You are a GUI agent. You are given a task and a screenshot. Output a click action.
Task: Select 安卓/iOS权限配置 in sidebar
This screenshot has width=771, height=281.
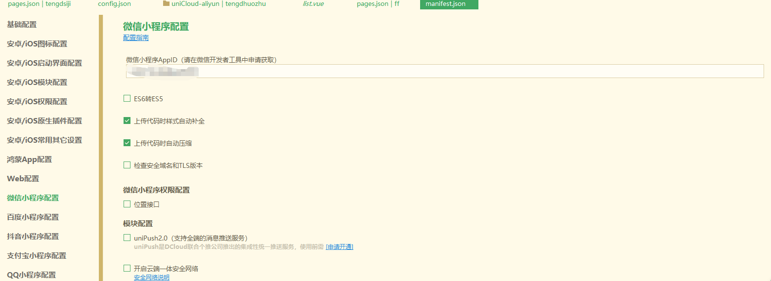click(x=37, y=102)
